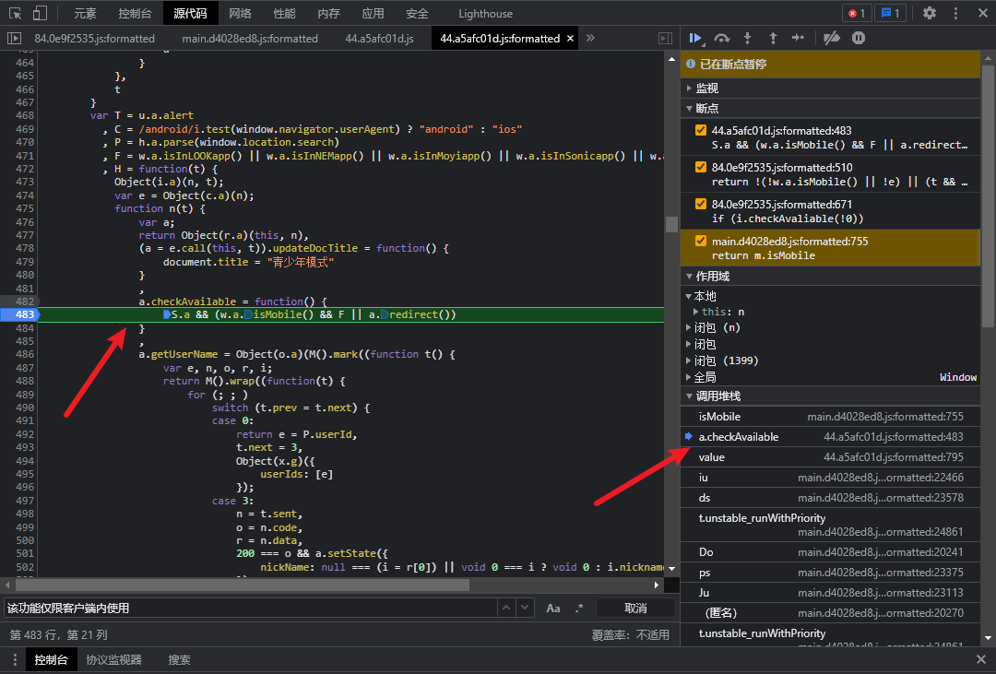Switch to the 网络 panel
The height and width of the screenshot is (674, 996).
[x=240, y=13]
